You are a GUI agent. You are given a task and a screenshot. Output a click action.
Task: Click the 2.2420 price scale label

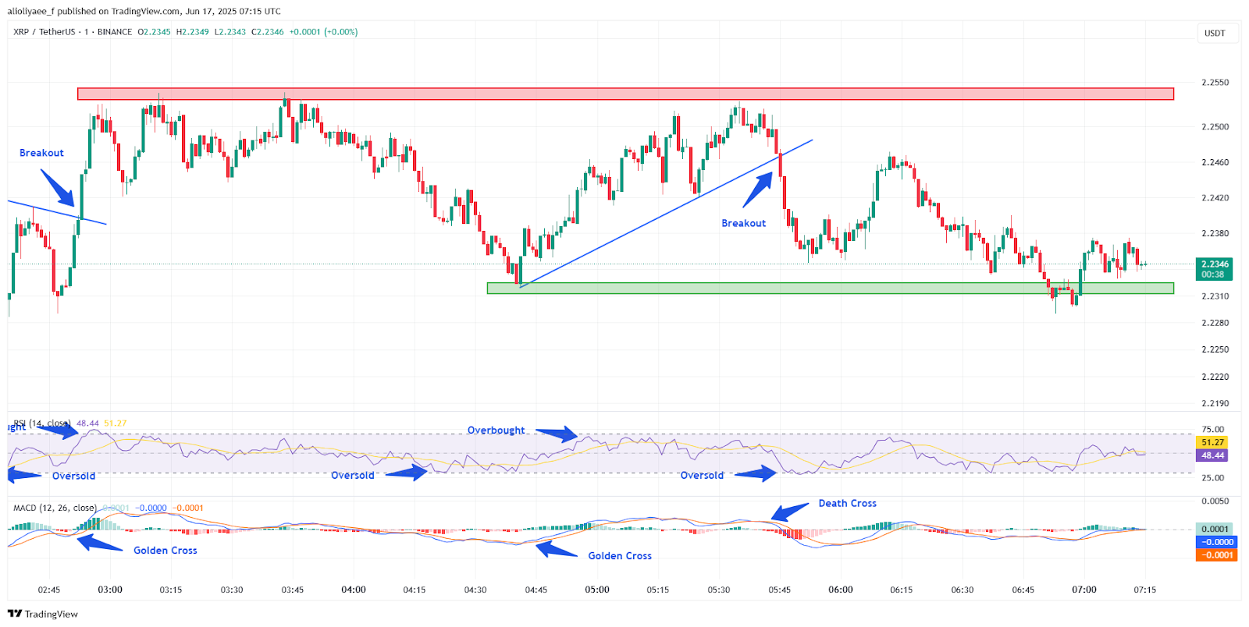(1215, 197)
